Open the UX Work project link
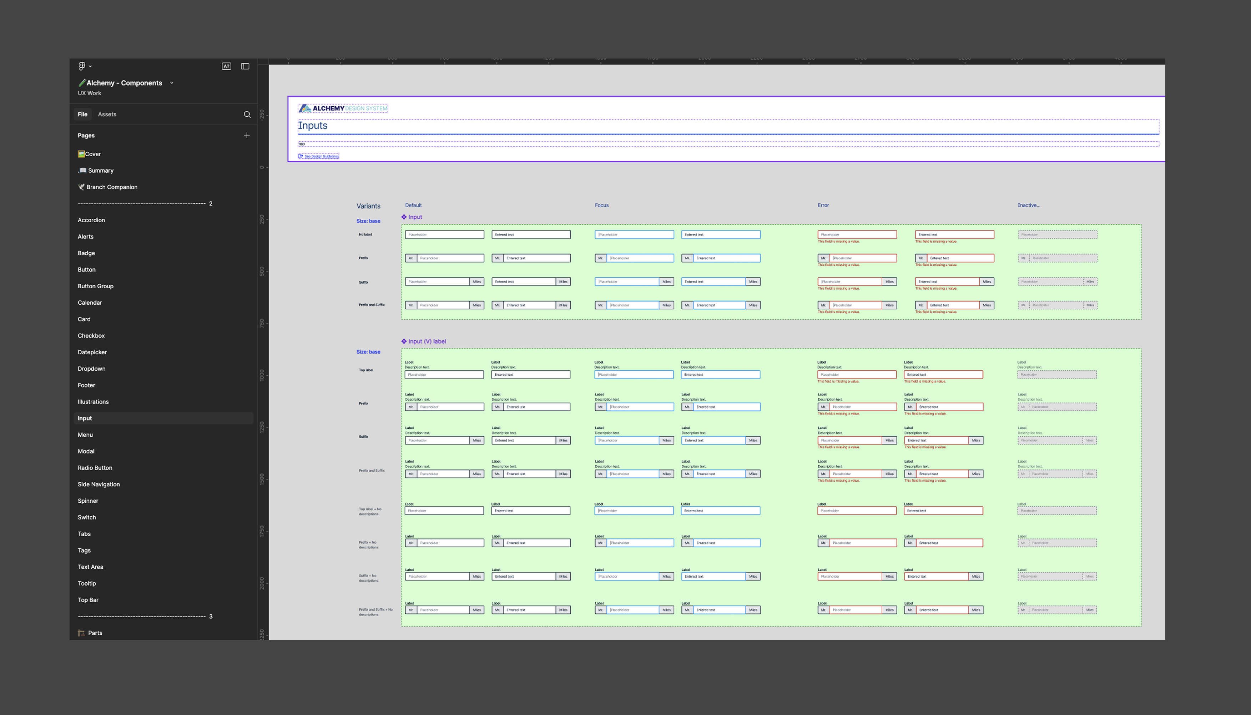 click(x=89, y=93)
